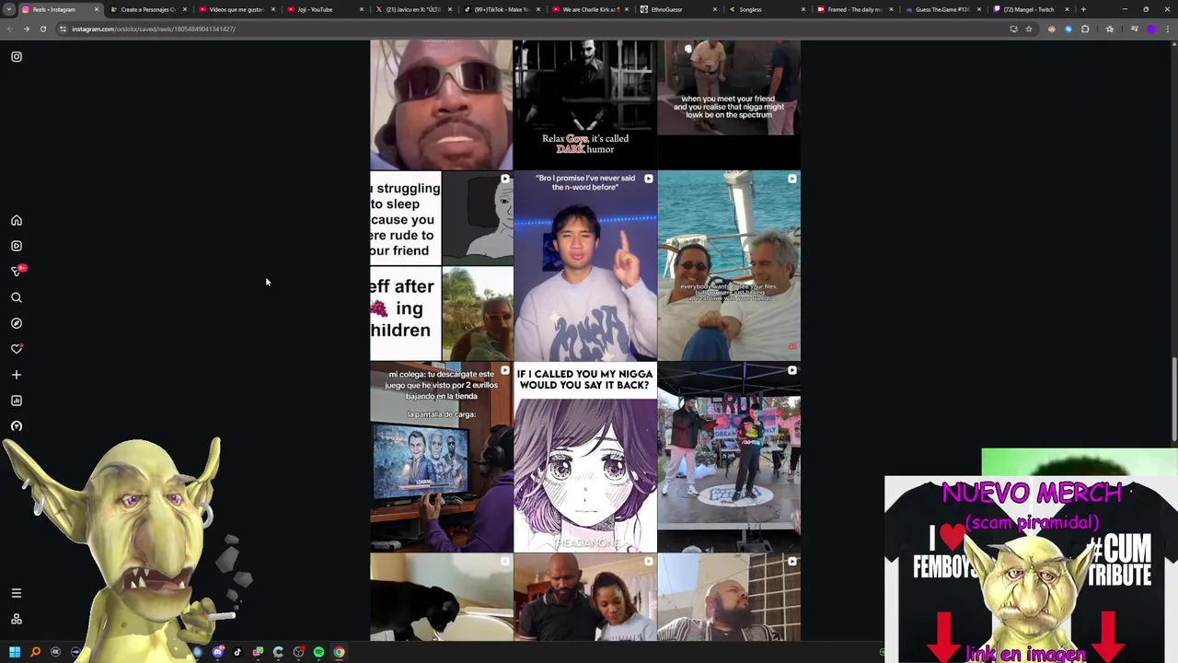Open the reel of couple on a boat
The image size is (1178, 663).
[x=729, y=265]
